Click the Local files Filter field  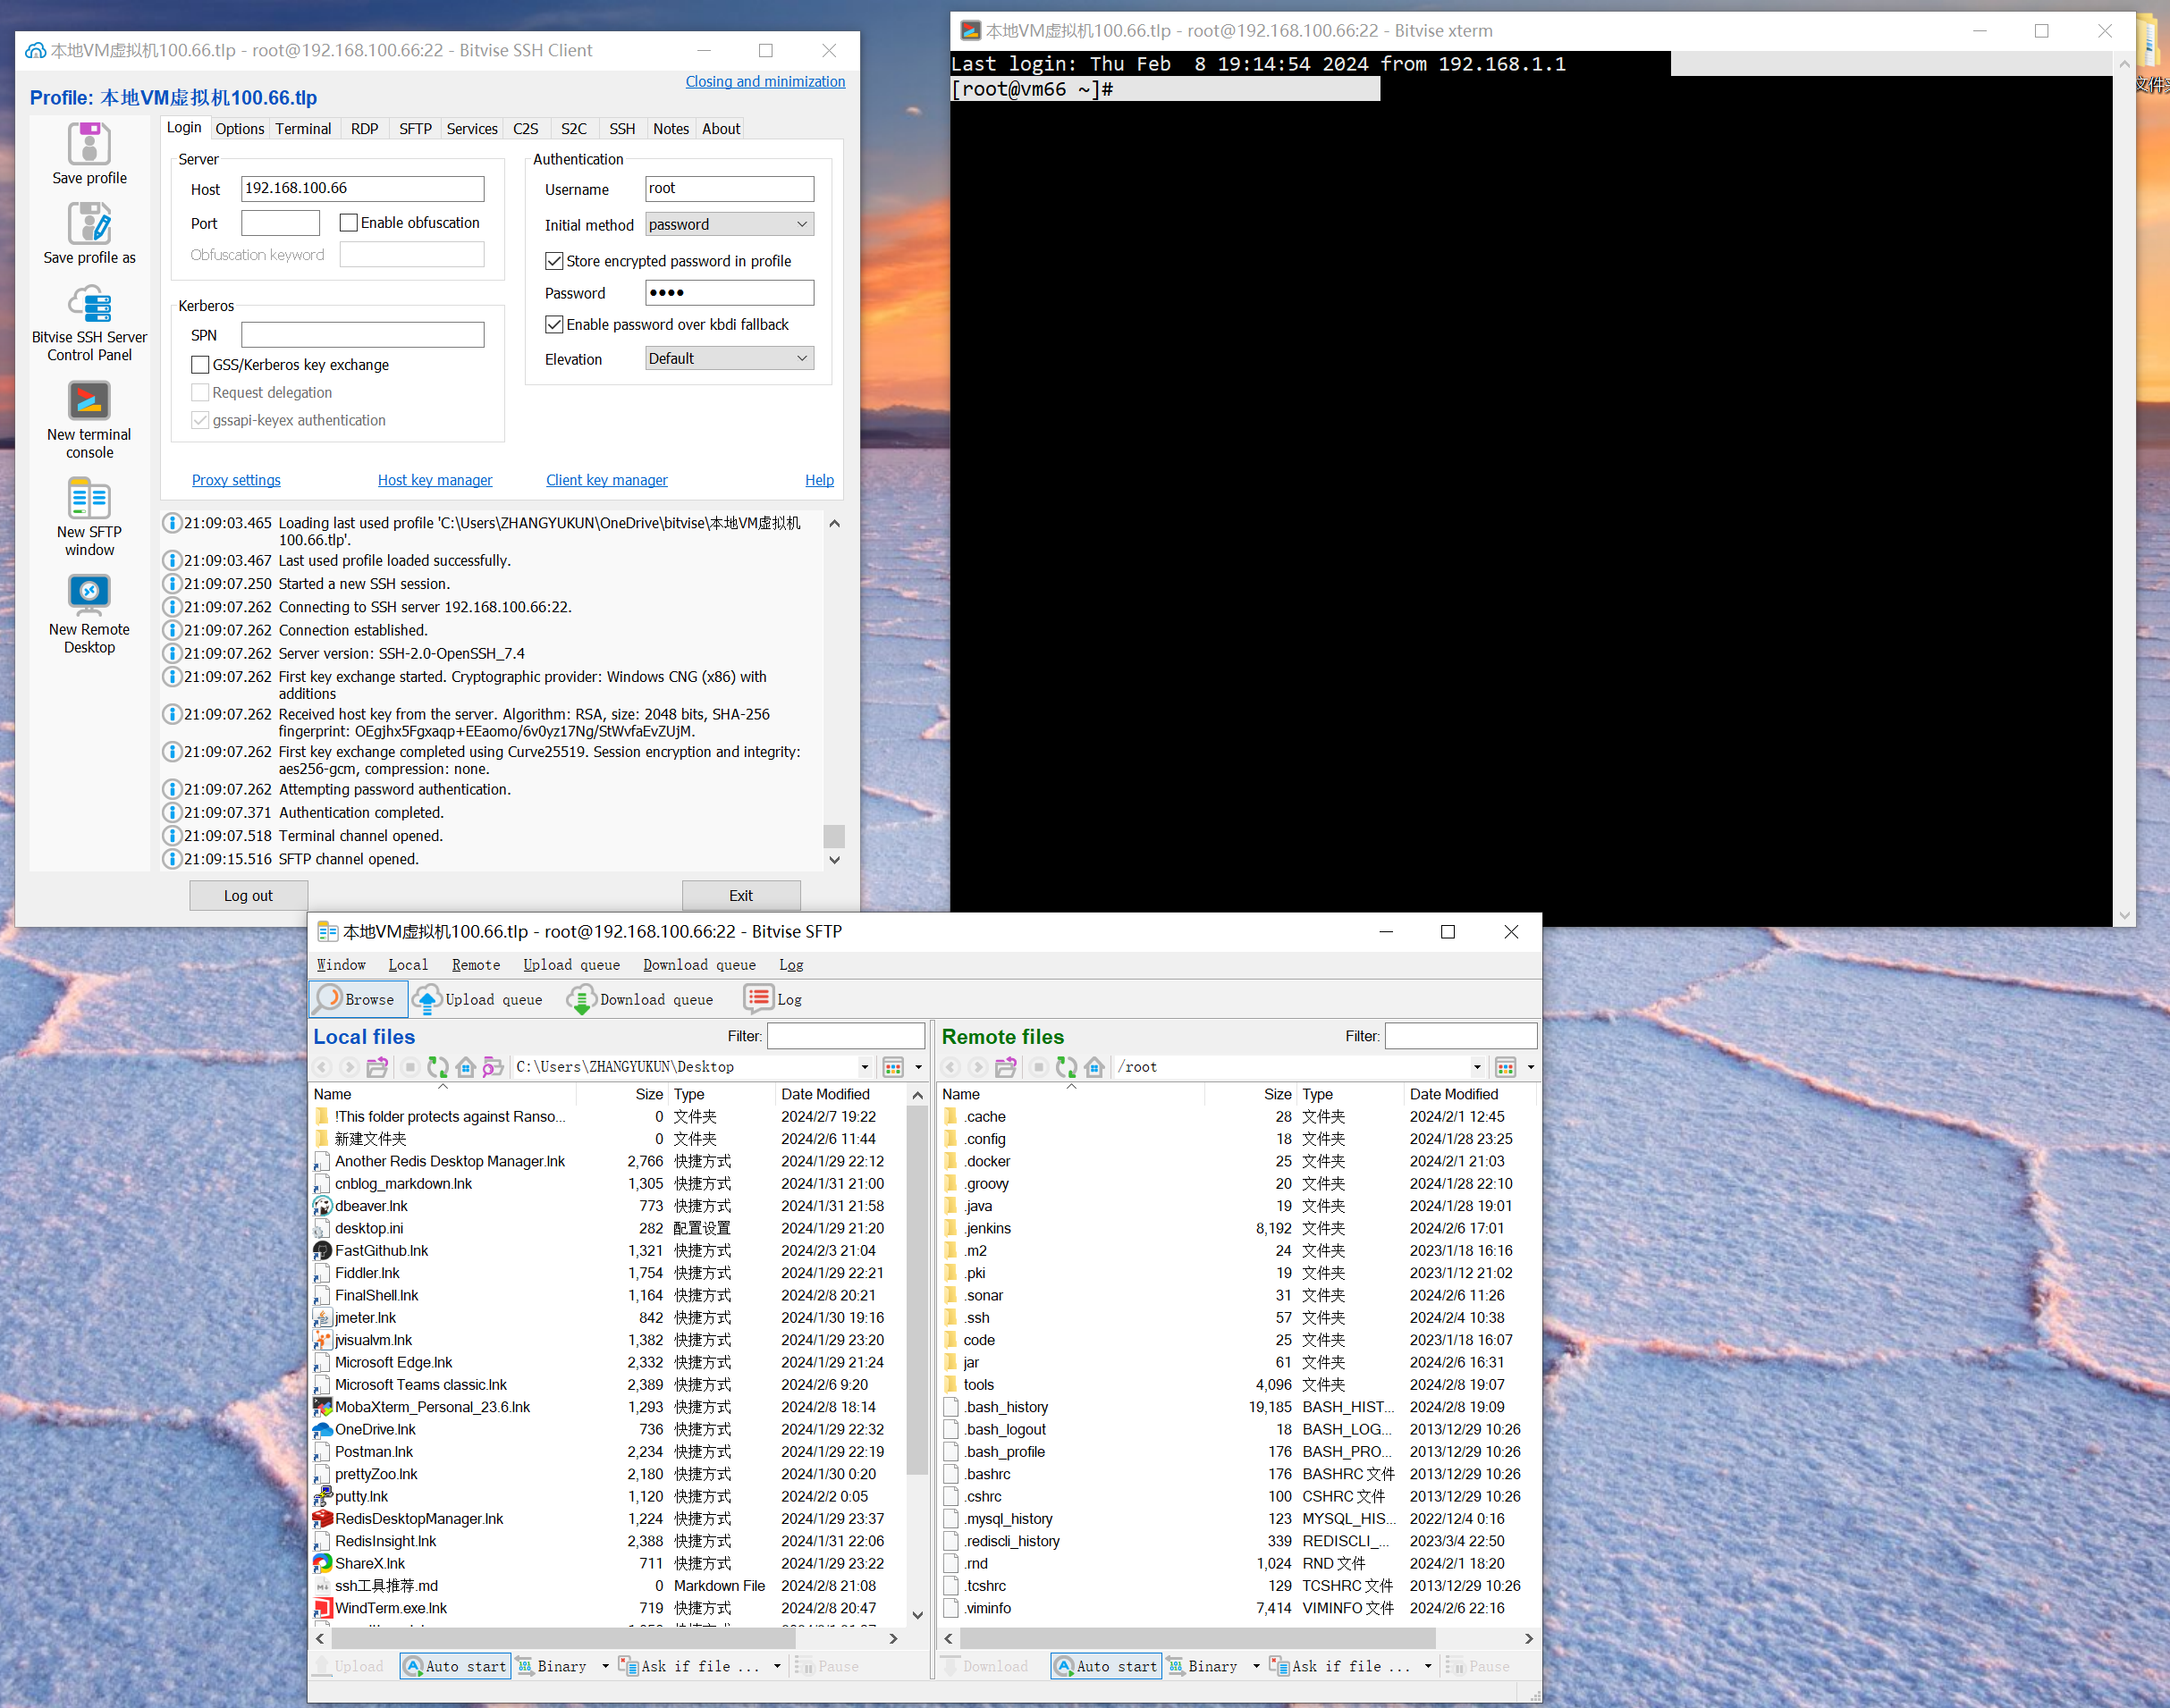click(846, 1036)
